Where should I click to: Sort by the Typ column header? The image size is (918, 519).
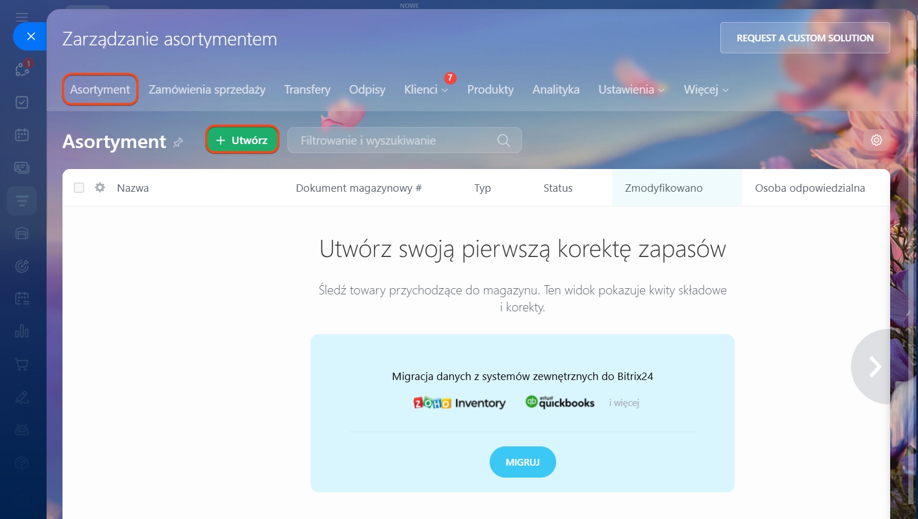point(482,188)
